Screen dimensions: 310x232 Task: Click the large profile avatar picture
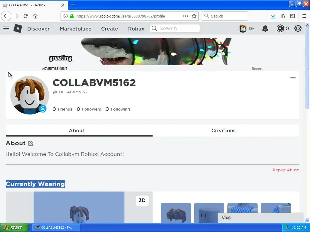point(29,95)
